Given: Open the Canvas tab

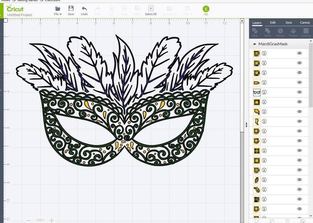Looking at the screenshot, I should click(305, 22).
